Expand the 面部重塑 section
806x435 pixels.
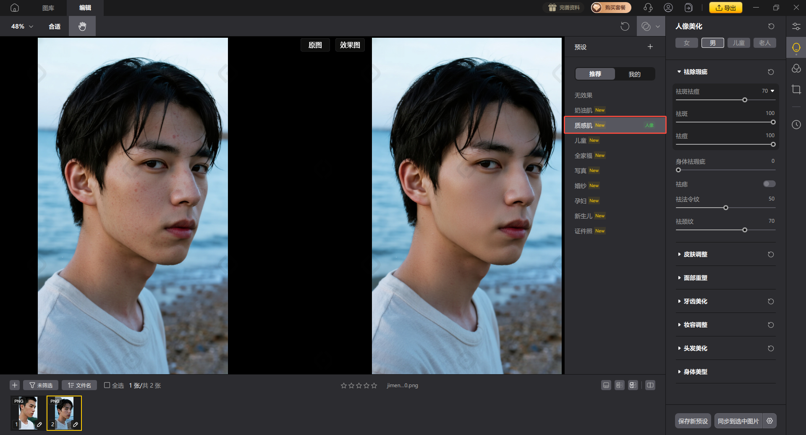695,278
